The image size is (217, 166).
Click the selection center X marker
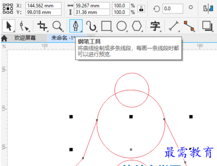pos(131,150)
